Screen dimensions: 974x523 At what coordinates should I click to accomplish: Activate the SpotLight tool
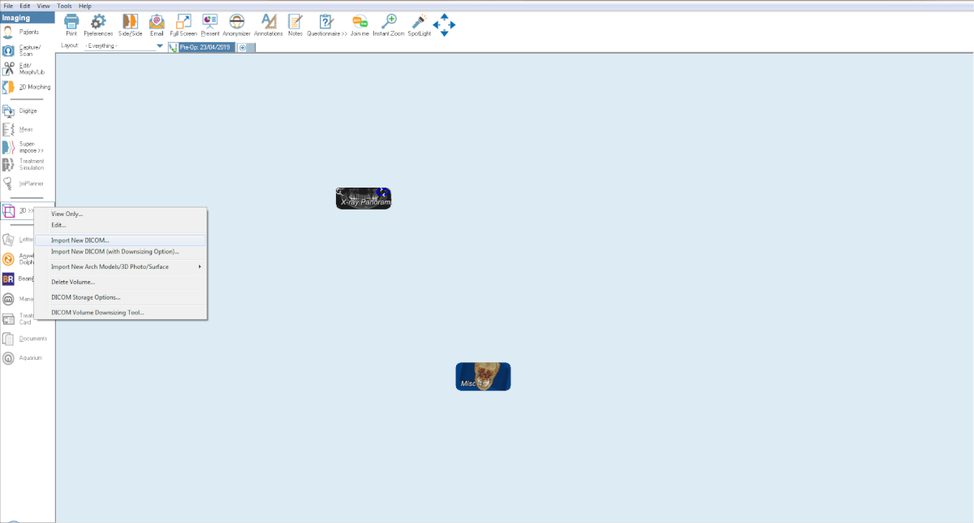tap(419, 22)
